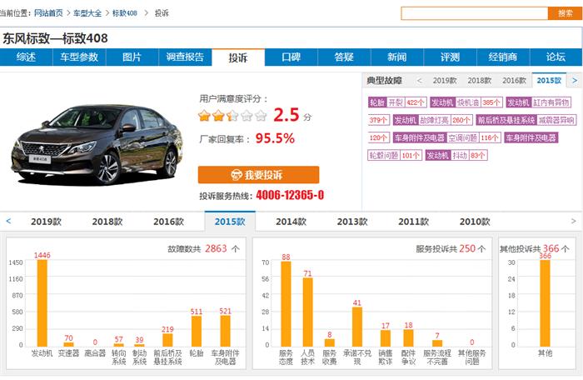This screenshot has height=380, width=583.
Task: Focus the search input field
Action: coord(475,13)
